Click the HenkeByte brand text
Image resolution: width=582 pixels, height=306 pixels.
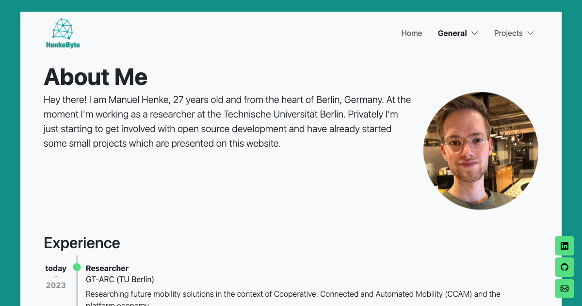click(63, 45)
